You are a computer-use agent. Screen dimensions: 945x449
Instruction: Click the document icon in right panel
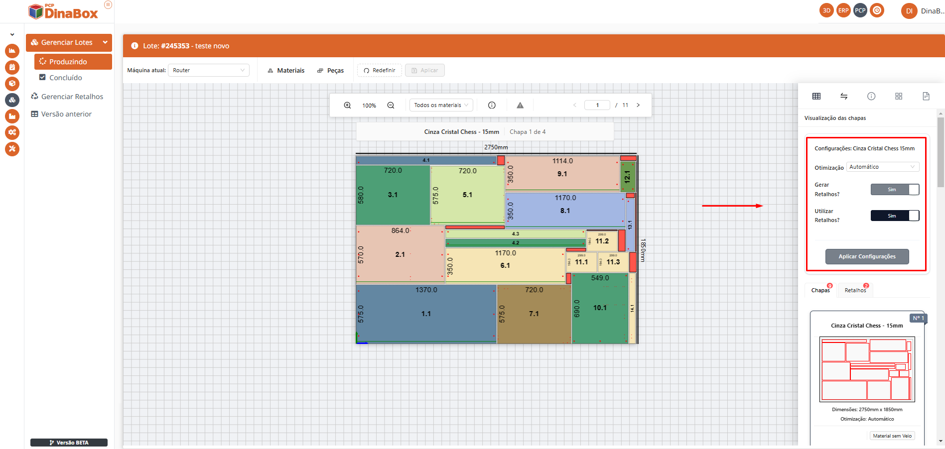point(926,96)
